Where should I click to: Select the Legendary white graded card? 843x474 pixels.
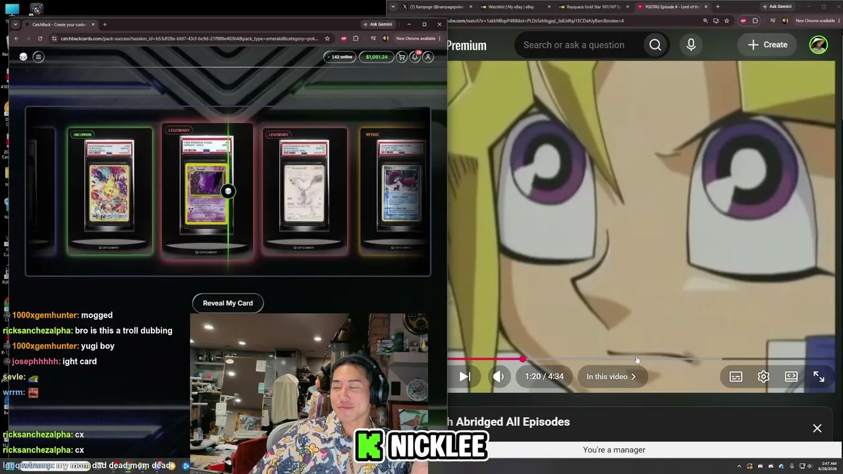click(304, 191)
